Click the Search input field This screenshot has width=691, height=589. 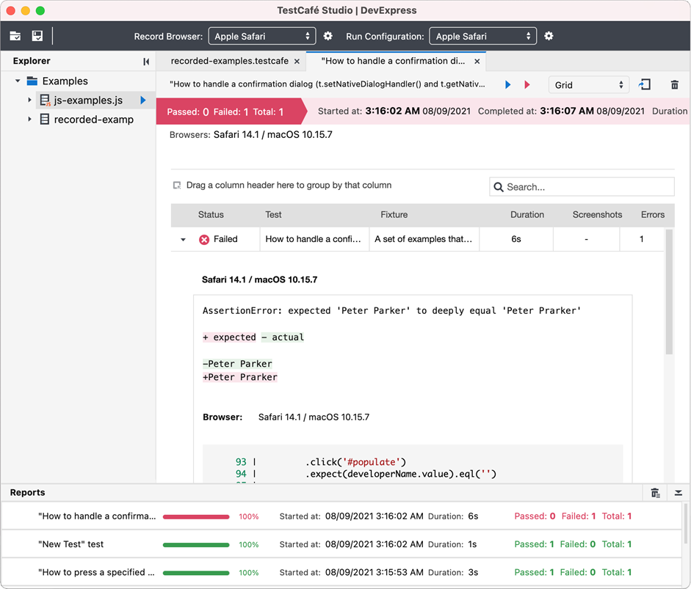pyautogui.click(x=582, y=186)
